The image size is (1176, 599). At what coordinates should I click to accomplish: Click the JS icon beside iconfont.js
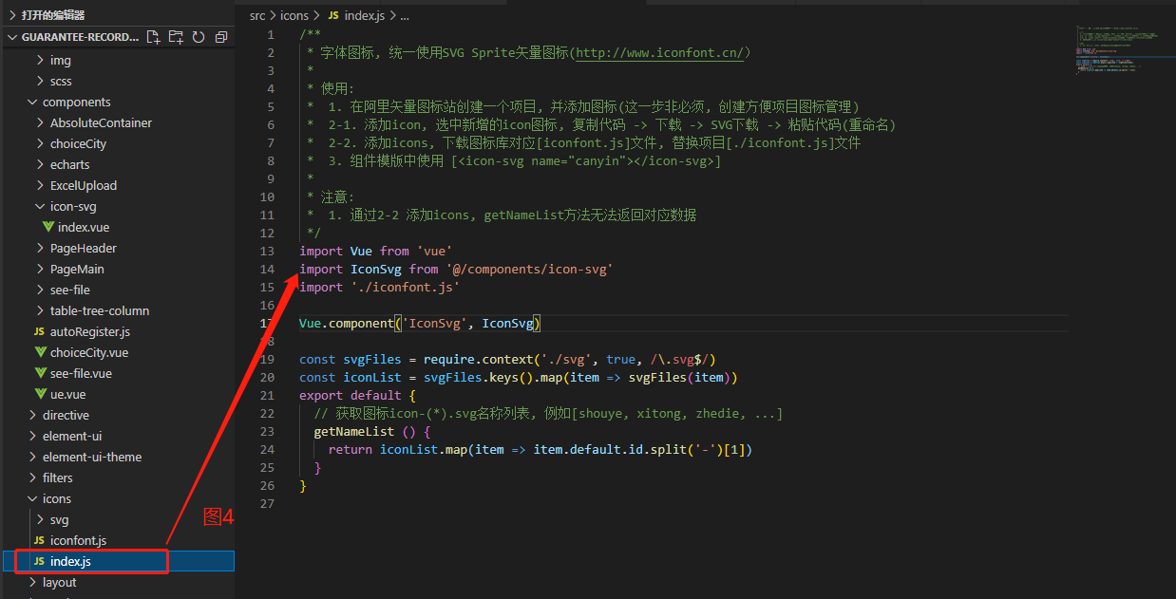(39, 540)
